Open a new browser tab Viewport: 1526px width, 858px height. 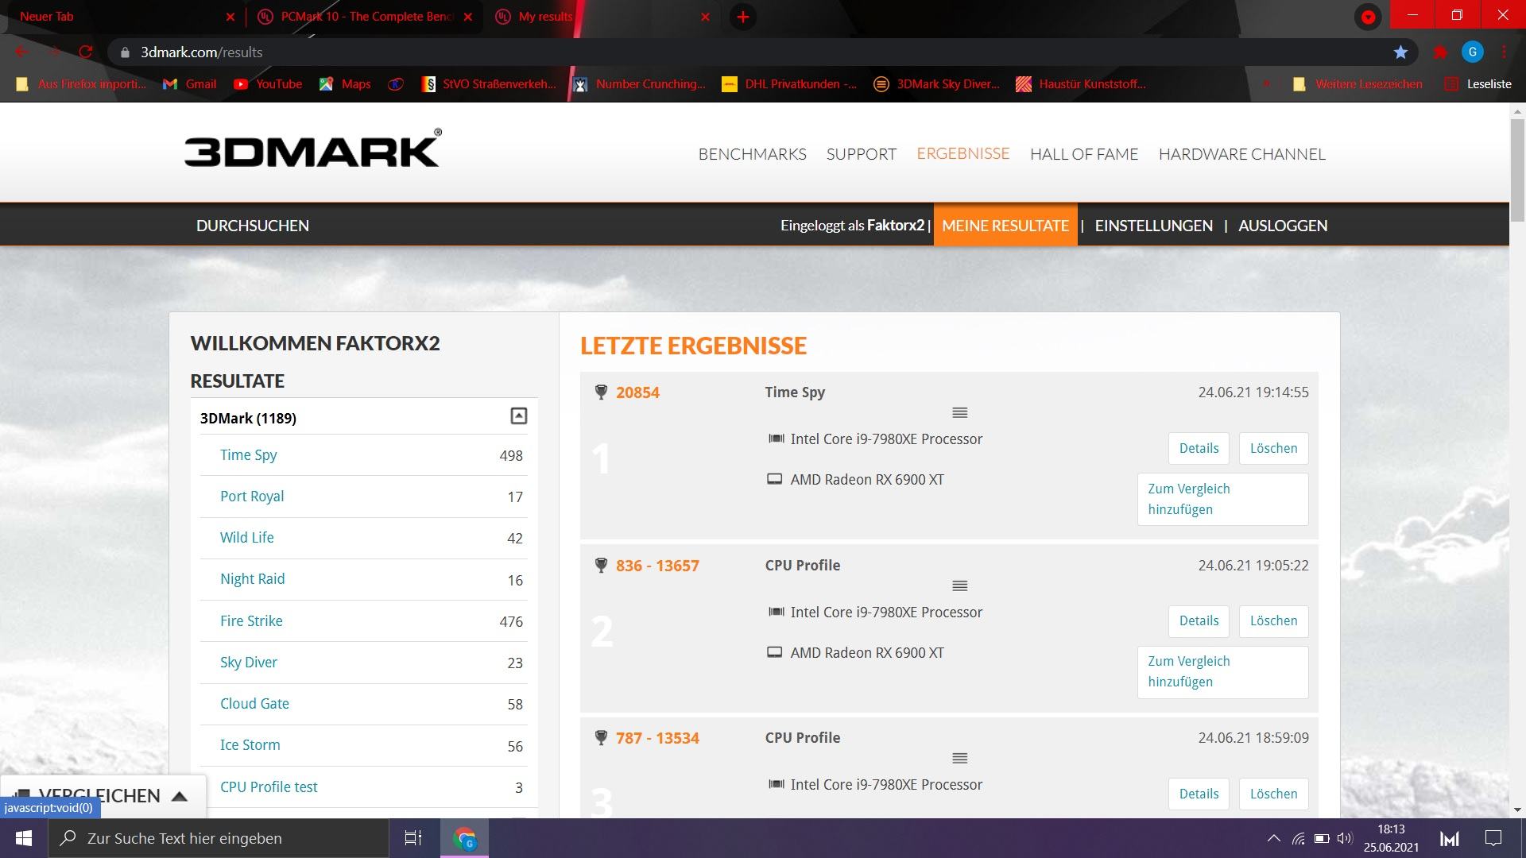[x=742, y=17]
